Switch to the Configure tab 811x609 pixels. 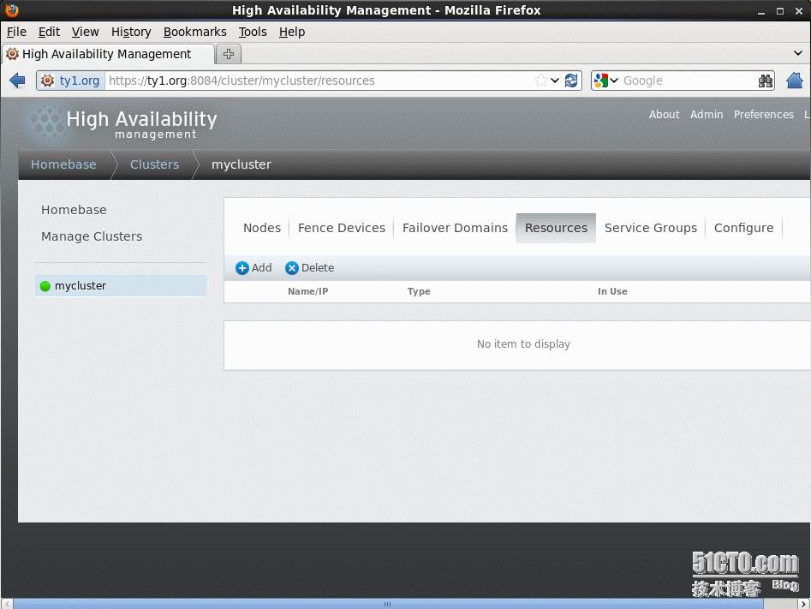[x=743, y=228]
